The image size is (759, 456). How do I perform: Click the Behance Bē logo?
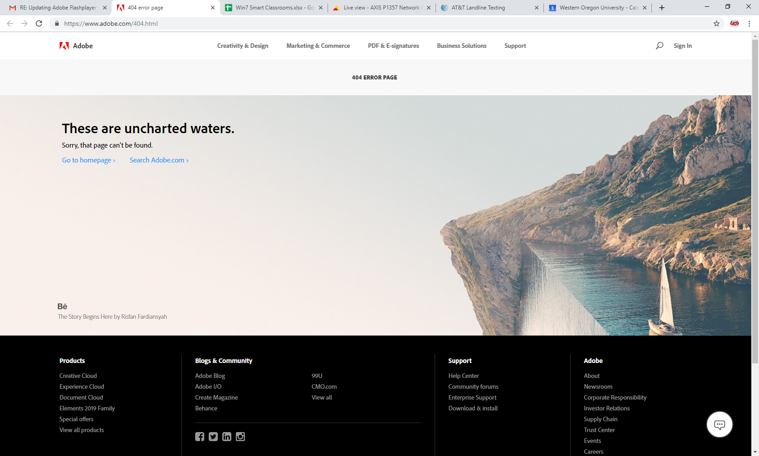coord(62,307)
